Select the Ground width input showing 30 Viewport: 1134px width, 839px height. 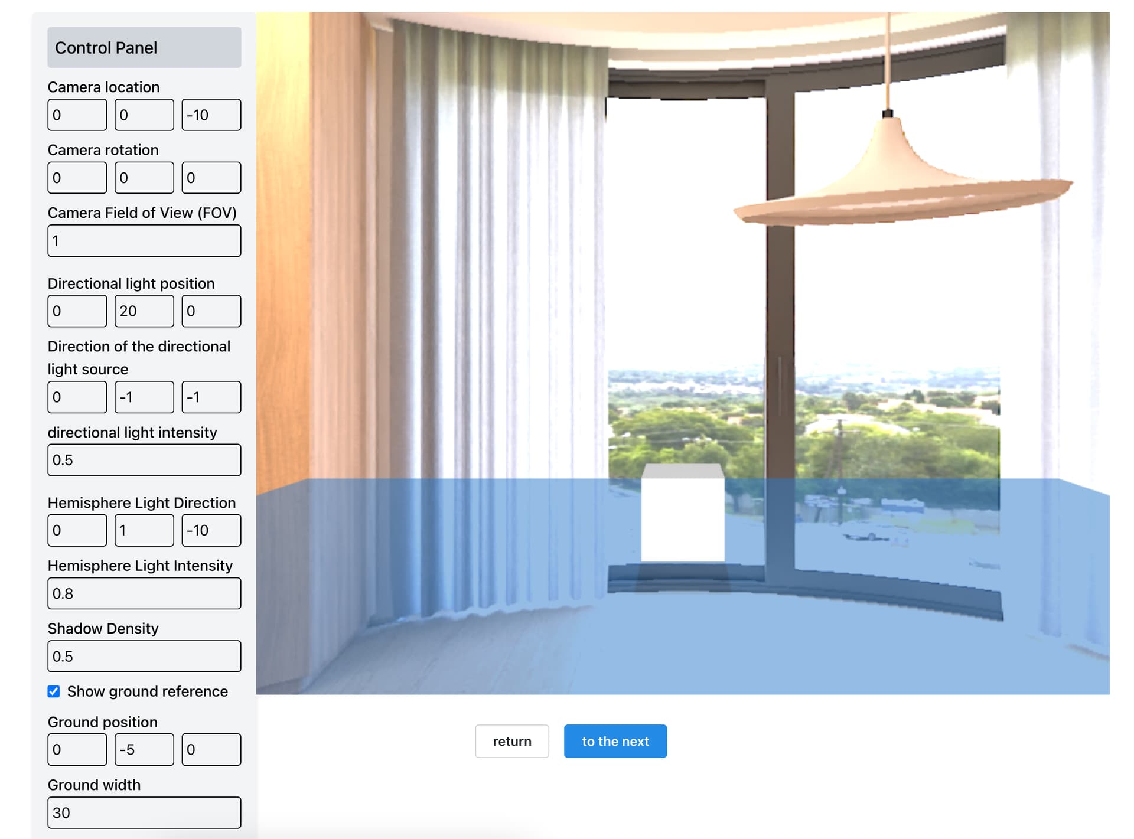pyautogui.click(x=144, y=812)
